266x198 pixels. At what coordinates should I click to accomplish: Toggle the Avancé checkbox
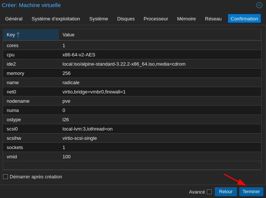click(209, 192)
